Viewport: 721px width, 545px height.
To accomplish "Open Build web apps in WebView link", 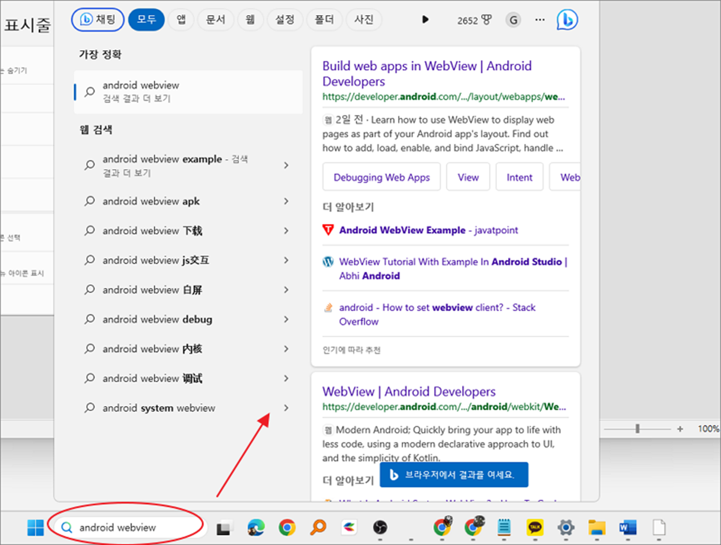I will pos(427,73).
